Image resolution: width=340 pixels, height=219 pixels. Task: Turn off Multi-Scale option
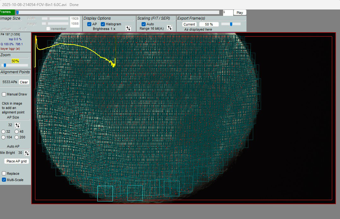coord(4,180)
